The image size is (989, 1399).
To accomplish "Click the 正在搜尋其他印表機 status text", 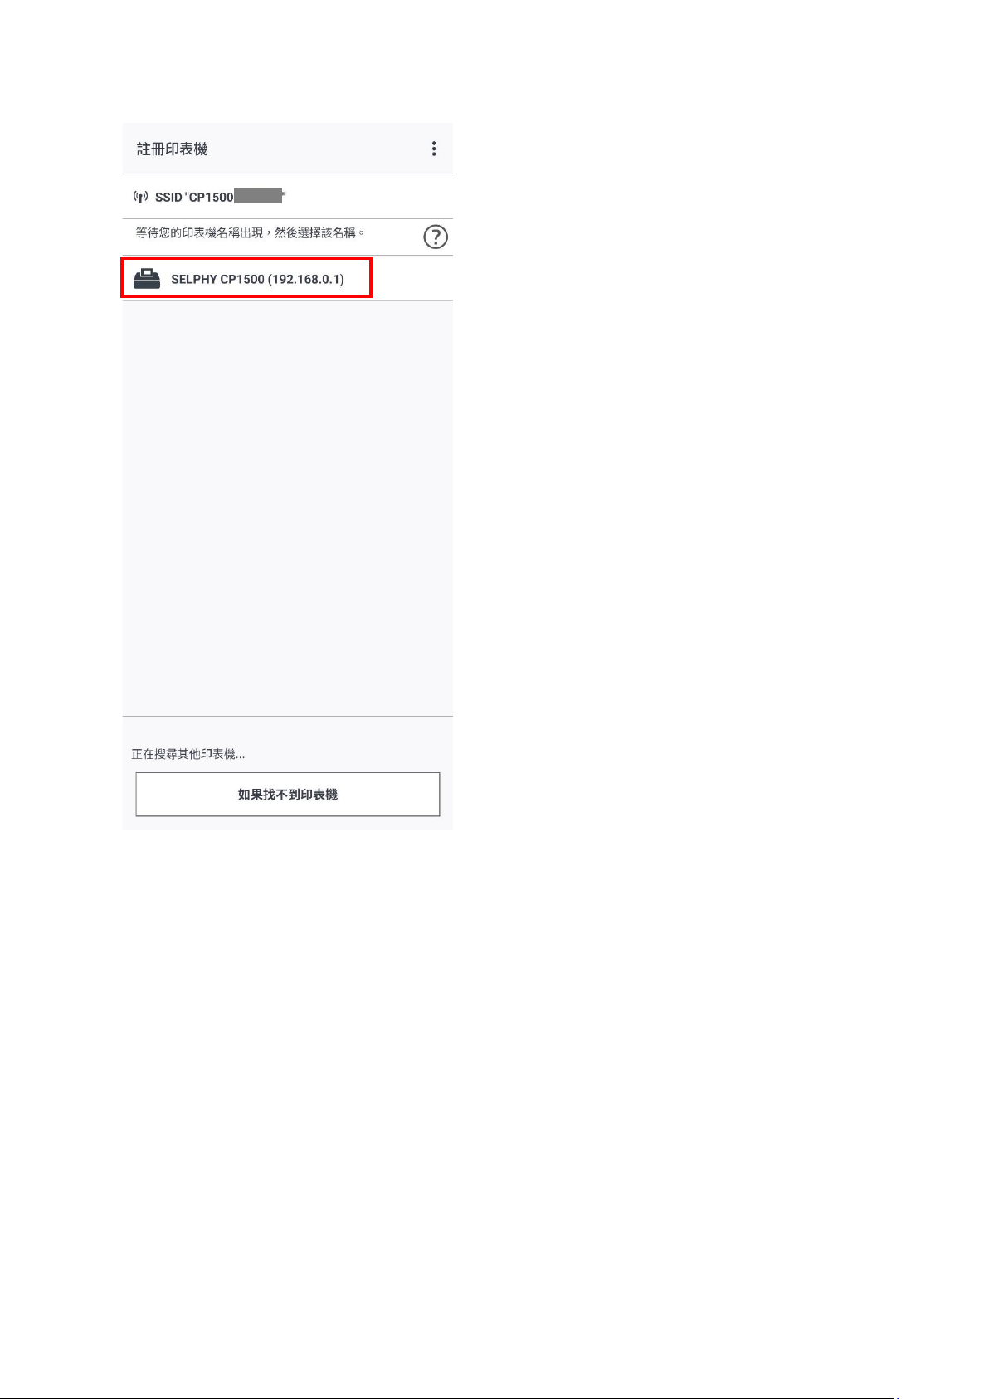I will click(x=188, y=754).
